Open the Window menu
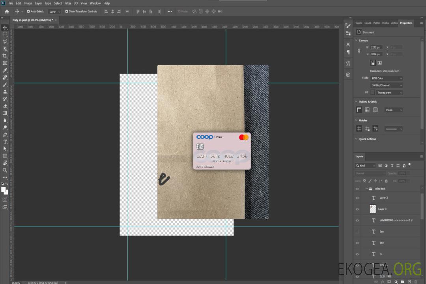The image size is (426, 284). pos(95,3)
